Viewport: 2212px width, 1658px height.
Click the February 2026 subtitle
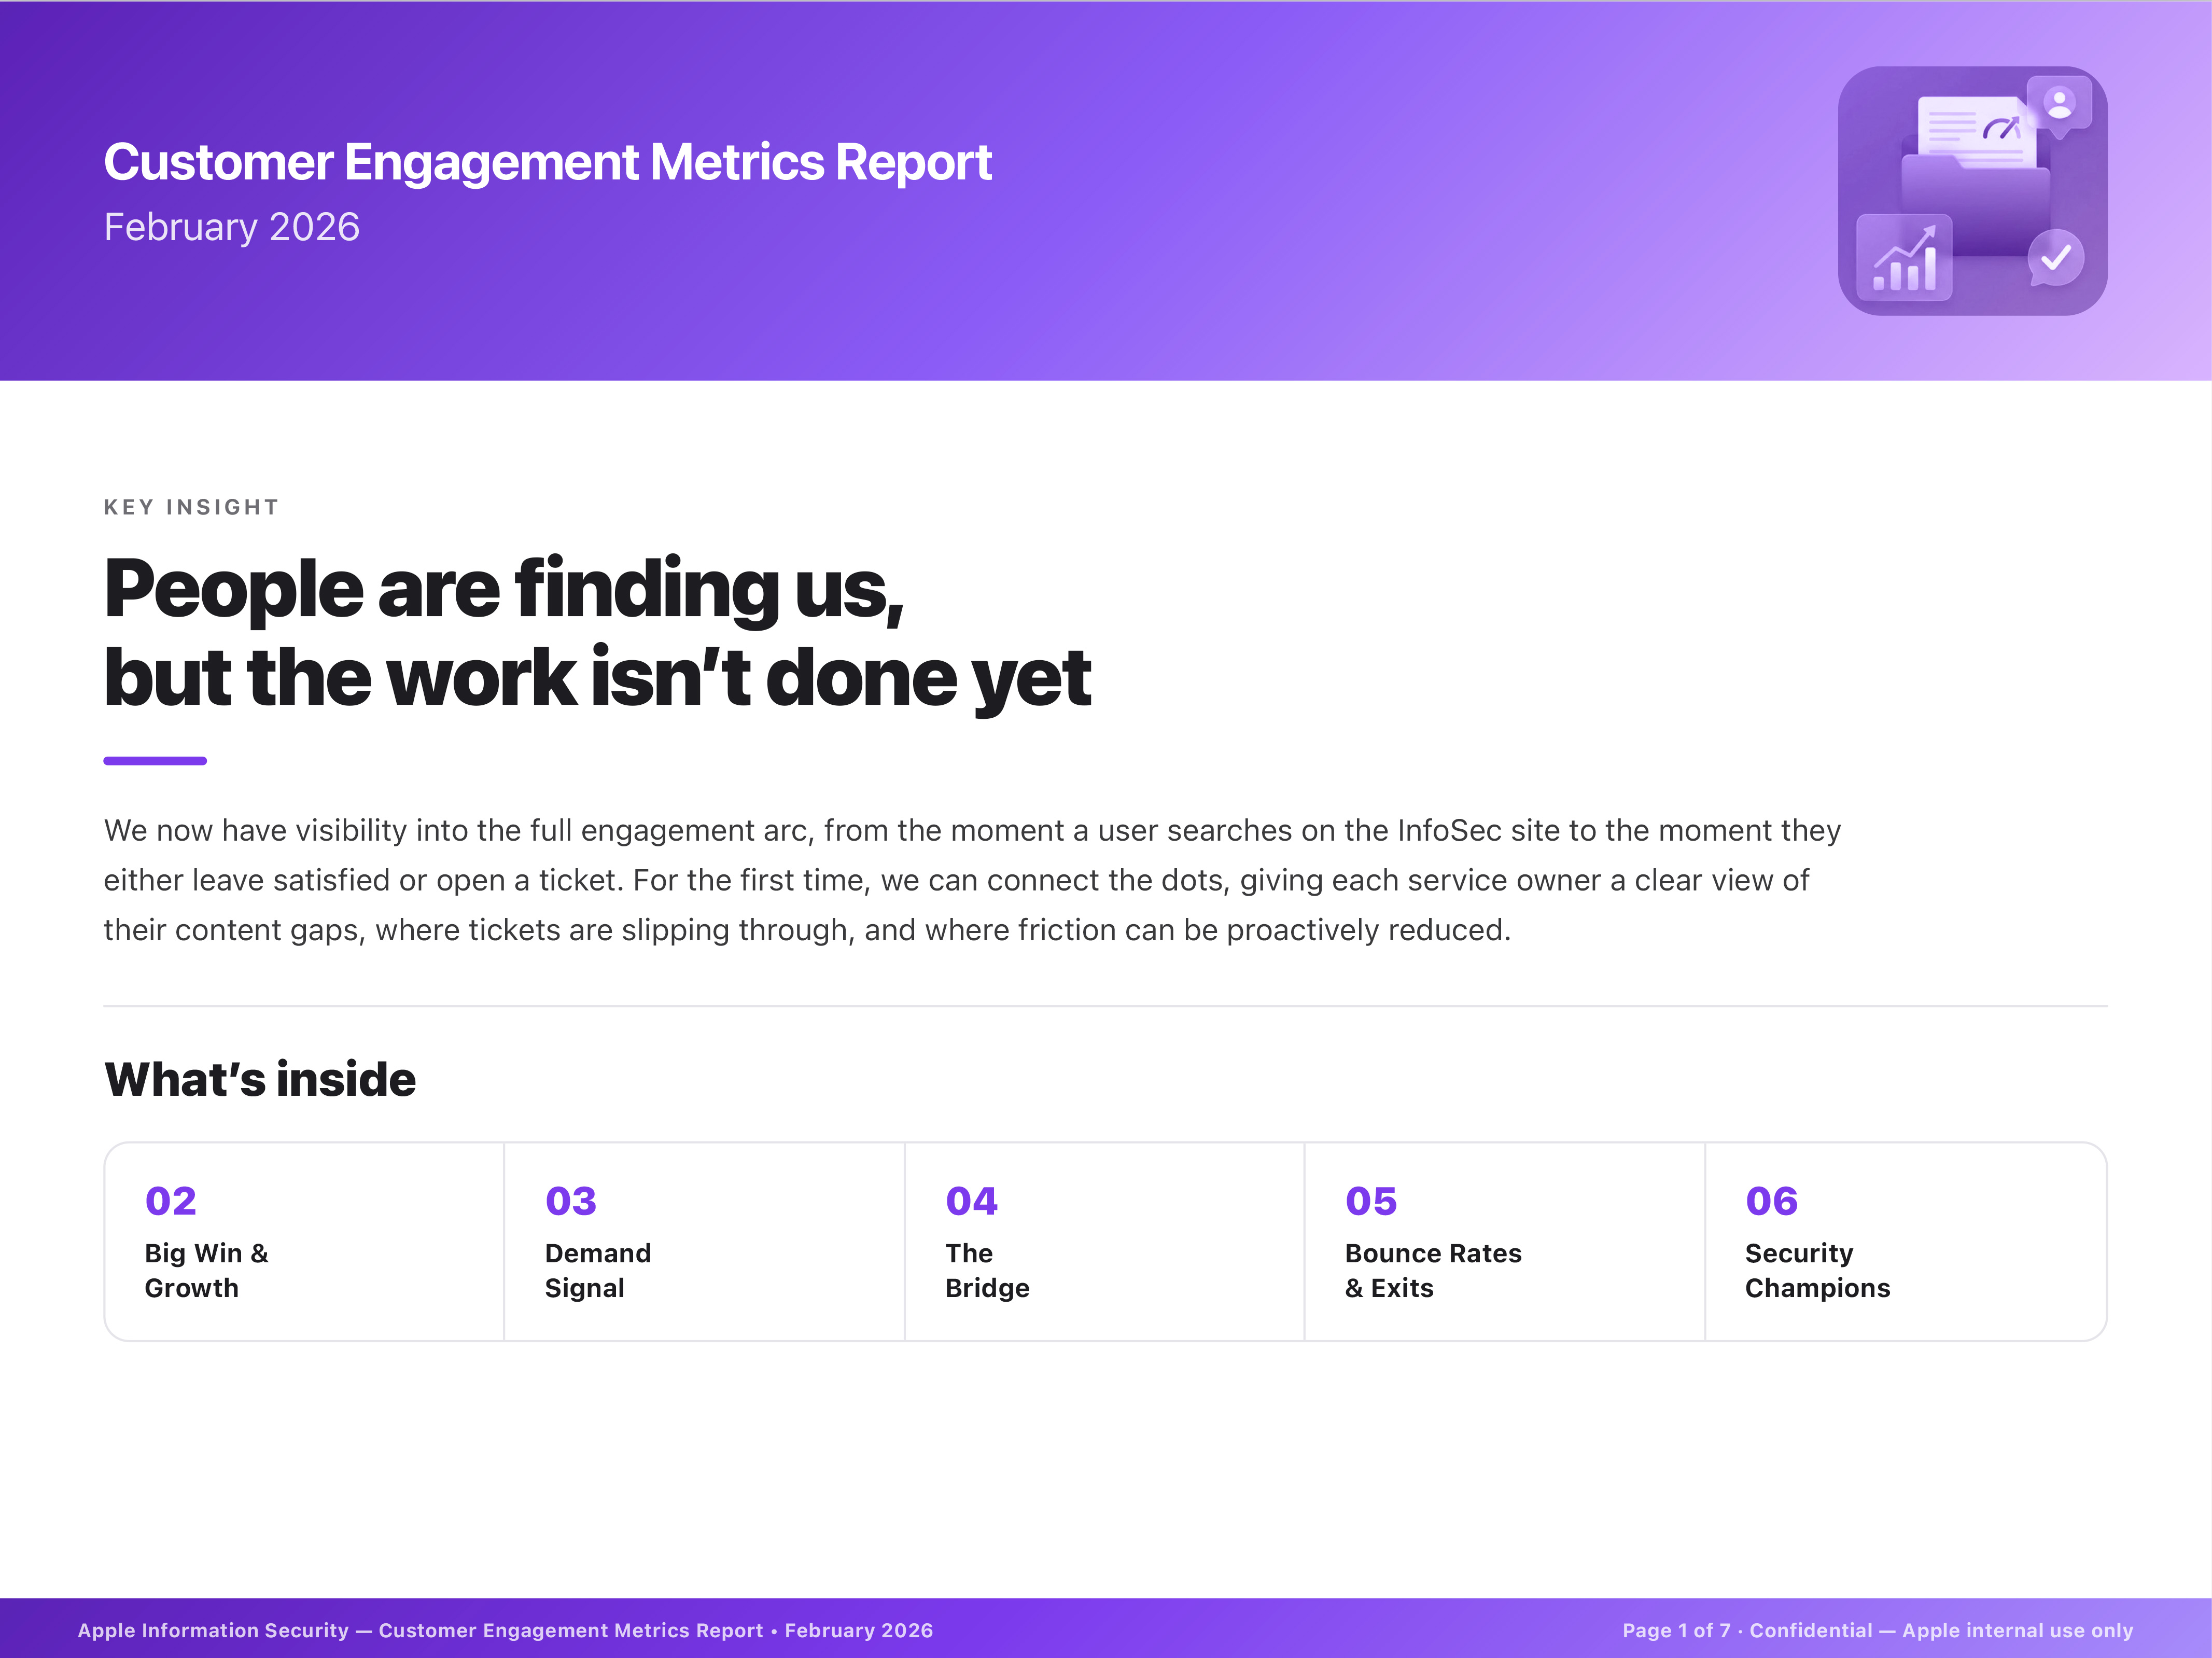(231, 227)
